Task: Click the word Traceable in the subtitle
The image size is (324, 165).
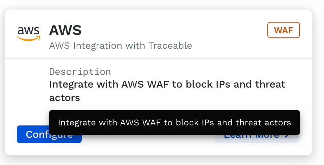Action: [x=170, y=46]
